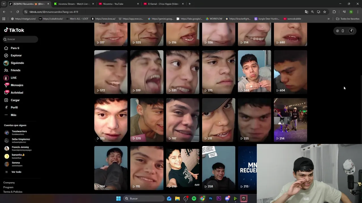Bookmark this page with star icon
This screenshot has height=203, width=362.
click(x=325, y=12)
